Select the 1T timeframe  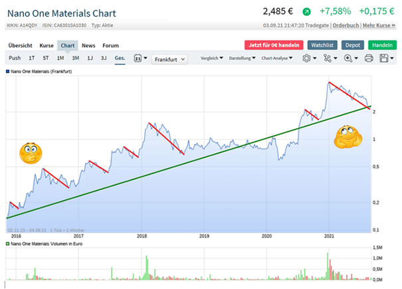coord(31,58)
